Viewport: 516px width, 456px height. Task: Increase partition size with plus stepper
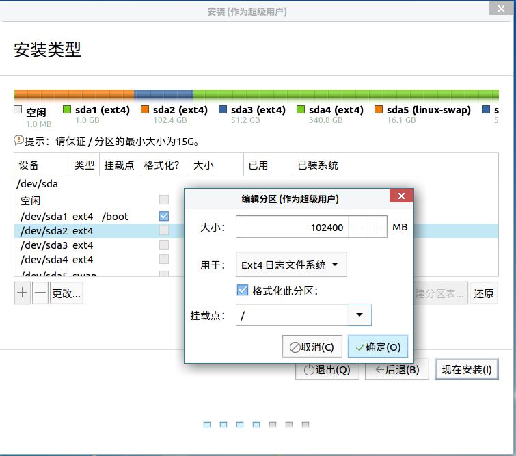pos(377,226)
